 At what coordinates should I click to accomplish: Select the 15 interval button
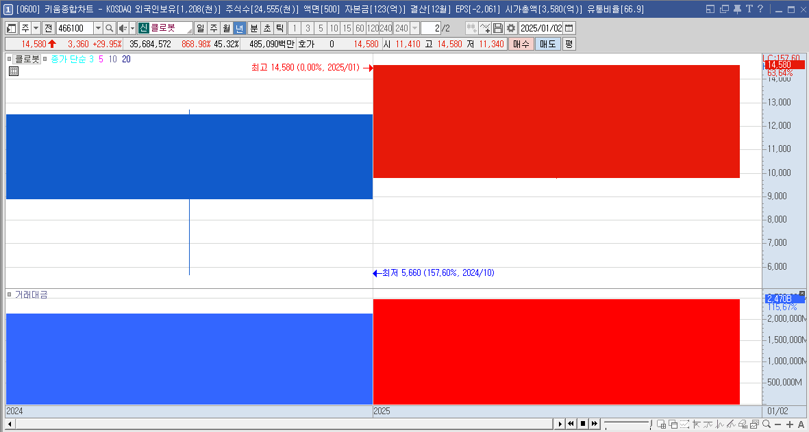click(347, 28)
